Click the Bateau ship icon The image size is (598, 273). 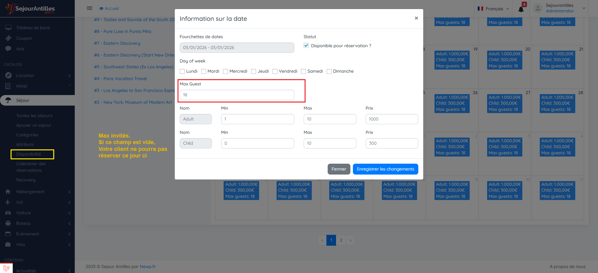pos(8,223)
